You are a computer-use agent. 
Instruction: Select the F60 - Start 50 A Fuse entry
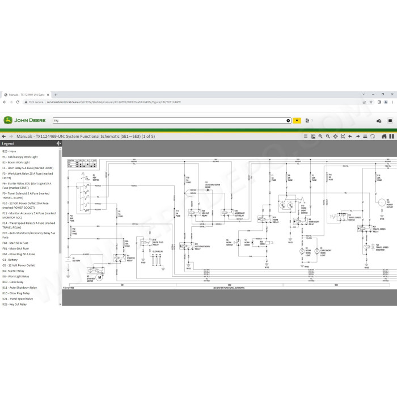point(15,243)
